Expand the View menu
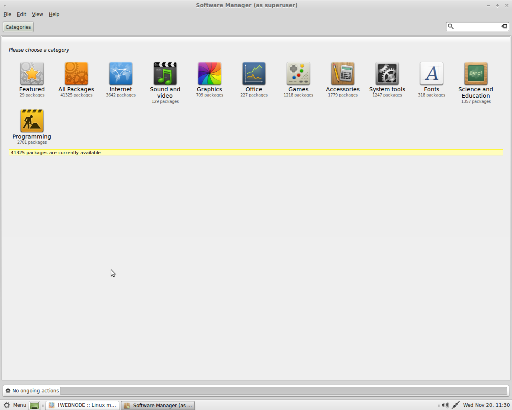This screenshot has width=512, height=410. tap(37, 14)
